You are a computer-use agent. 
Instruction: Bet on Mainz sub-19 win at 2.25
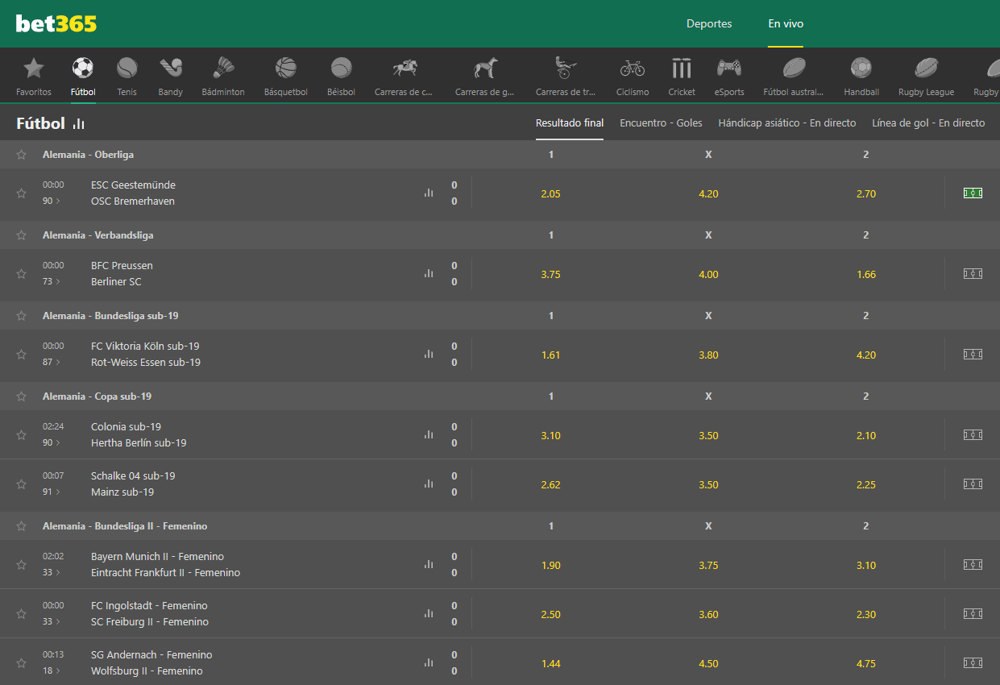click(866, 484)
